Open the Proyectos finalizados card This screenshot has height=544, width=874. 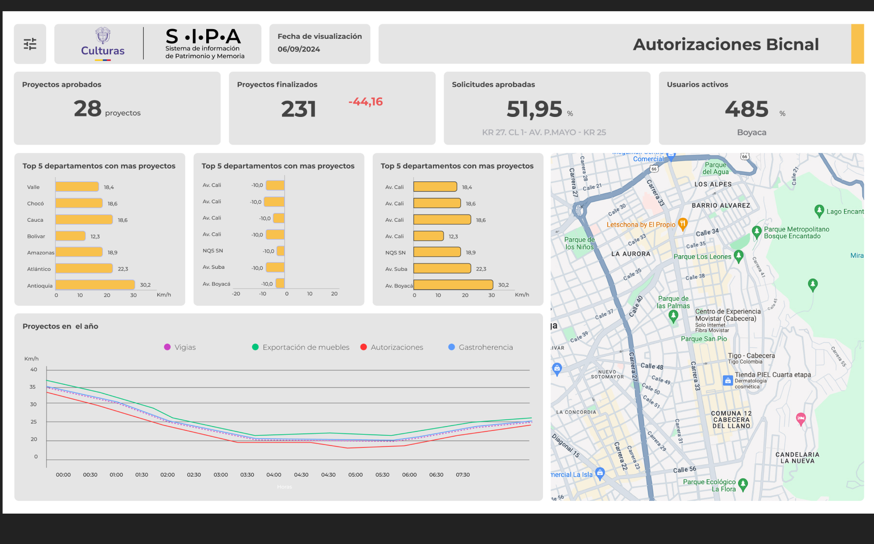(332, 108)
